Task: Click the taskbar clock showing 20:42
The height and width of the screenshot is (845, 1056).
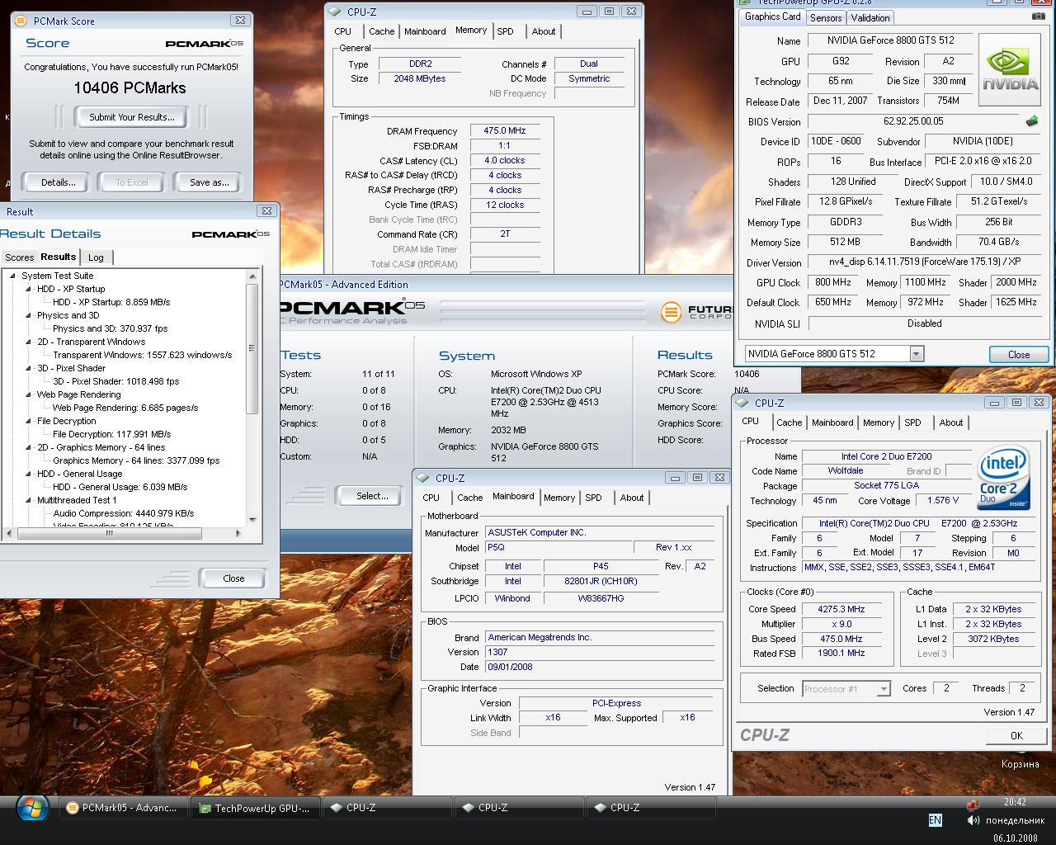Action: [x=1015, y=801]
